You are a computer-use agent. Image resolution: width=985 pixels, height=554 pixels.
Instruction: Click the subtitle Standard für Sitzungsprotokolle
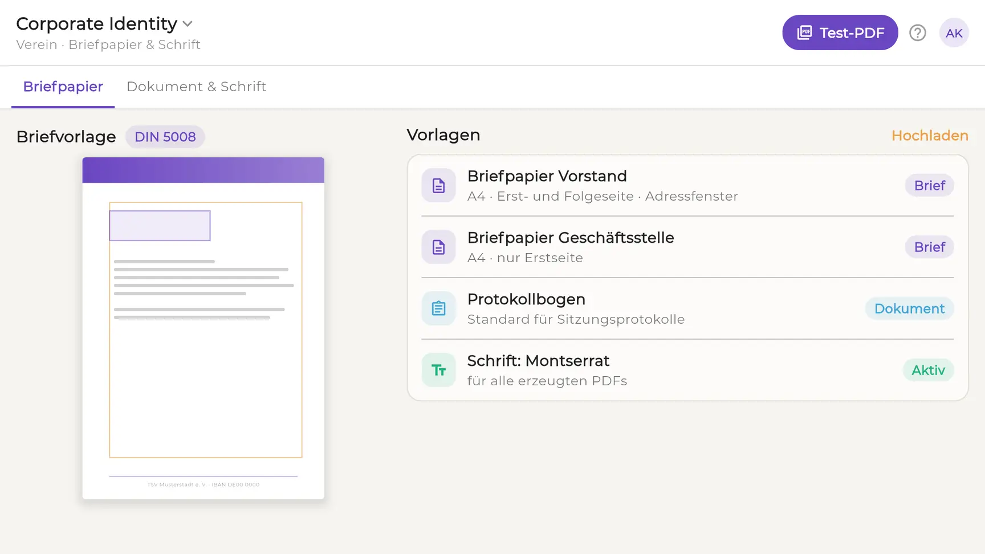[x=576, y=319]
